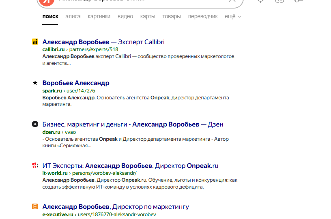
Task: Click the partners/experts/518 path link
Action: point(94,49)
